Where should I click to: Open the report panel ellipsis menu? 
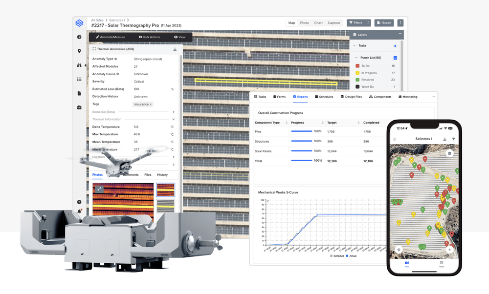click(433, 97)
